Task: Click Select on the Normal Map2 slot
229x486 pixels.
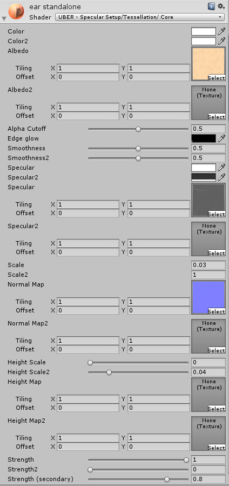Action: coord(217,350)
